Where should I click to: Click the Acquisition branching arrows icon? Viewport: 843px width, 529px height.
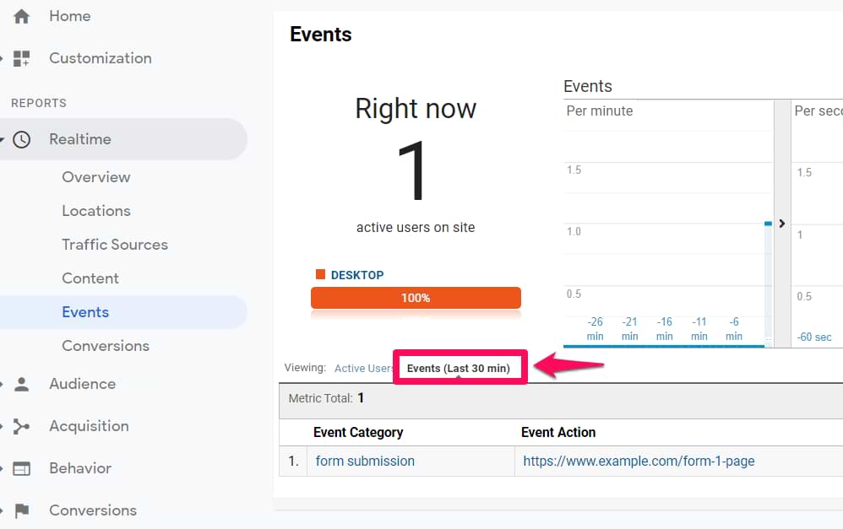click(x=21, y=426)
